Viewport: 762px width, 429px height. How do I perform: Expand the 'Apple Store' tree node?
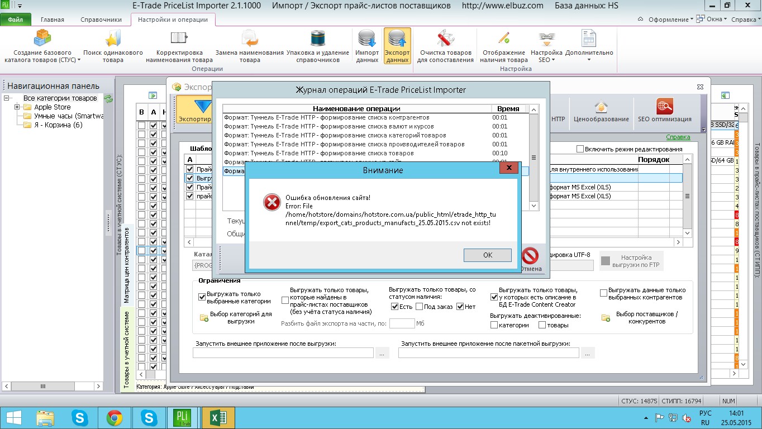tap(17, 107)
